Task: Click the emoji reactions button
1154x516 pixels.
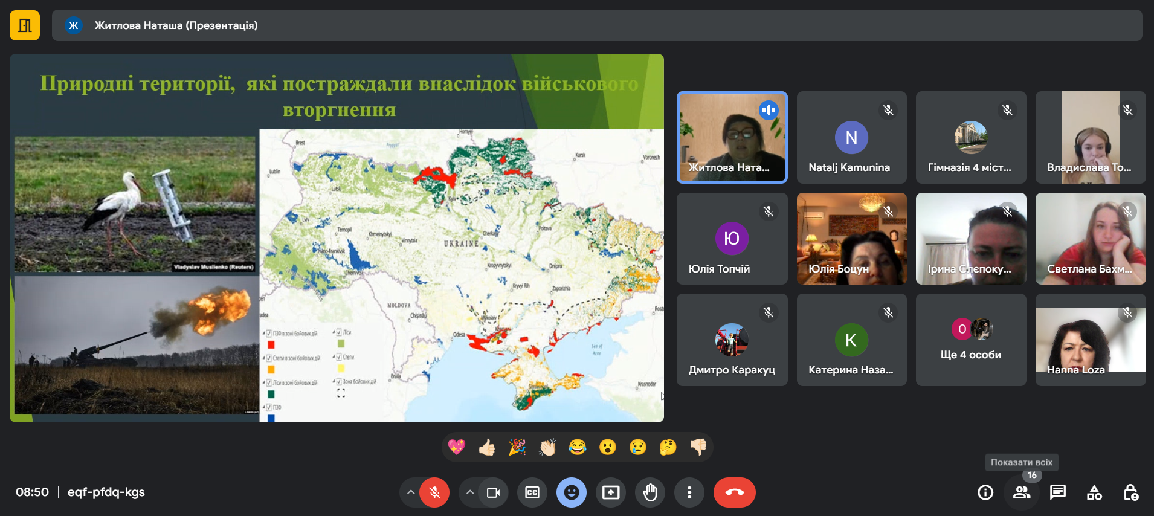Action: 572,492
